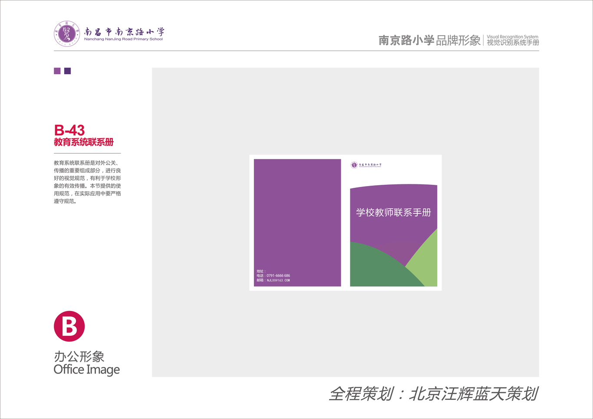Click the light purple square swatch
The image size is (593, 419).
(57, 71)
